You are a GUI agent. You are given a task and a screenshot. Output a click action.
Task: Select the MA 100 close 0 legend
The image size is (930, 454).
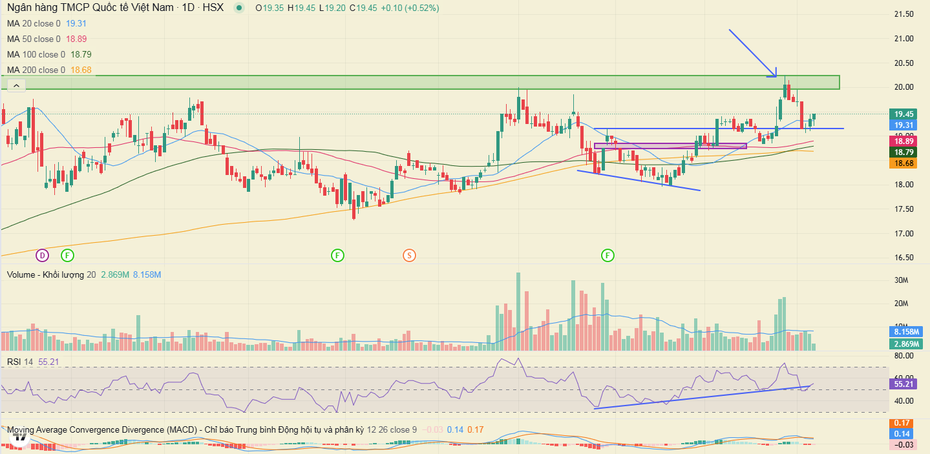point(36,54)
